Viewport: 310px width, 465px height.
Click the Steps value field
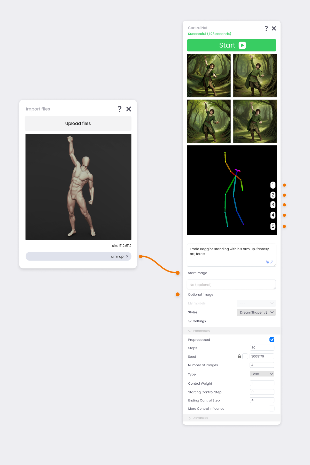[262, 348]
